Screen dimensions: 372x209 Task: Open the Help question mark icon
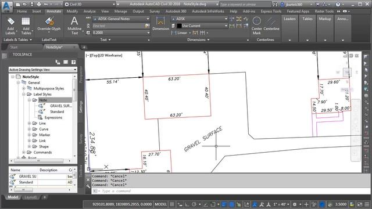point(338,4)
